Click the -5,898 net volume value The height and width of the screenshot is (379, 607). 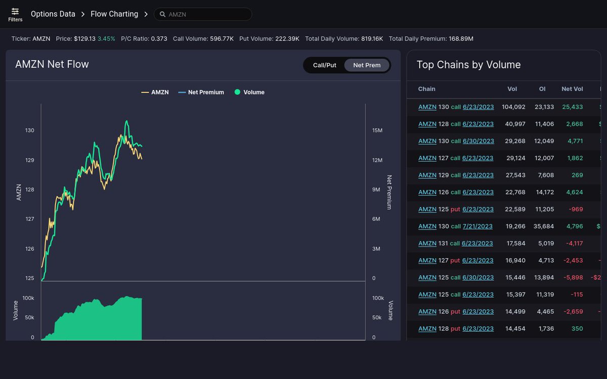(x=572, y=277)
